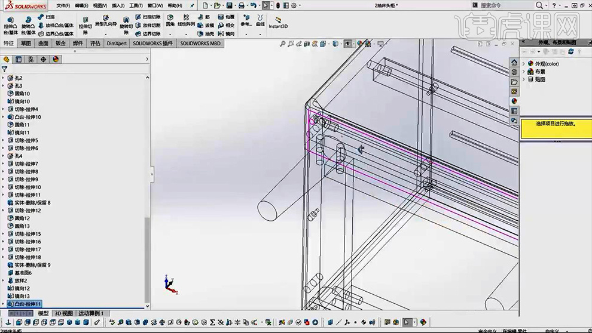Viewport: 592px width, 333px height.
Task: Click the Print icon in top toolbar
Action: (241, 5)
